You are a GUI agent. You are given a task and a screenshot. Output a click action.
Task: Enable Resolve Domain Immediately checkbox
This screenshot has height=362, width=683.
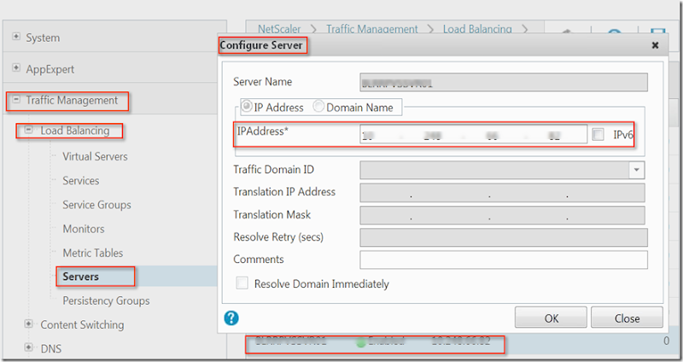coord(242,283)
